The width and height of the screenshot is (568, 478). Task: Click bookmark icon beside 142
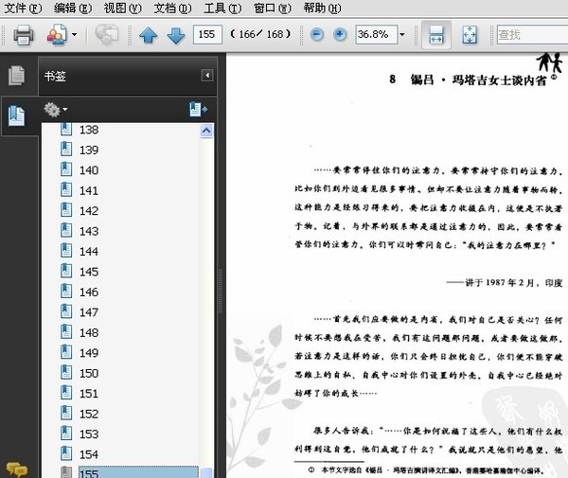tap(66, 210)
